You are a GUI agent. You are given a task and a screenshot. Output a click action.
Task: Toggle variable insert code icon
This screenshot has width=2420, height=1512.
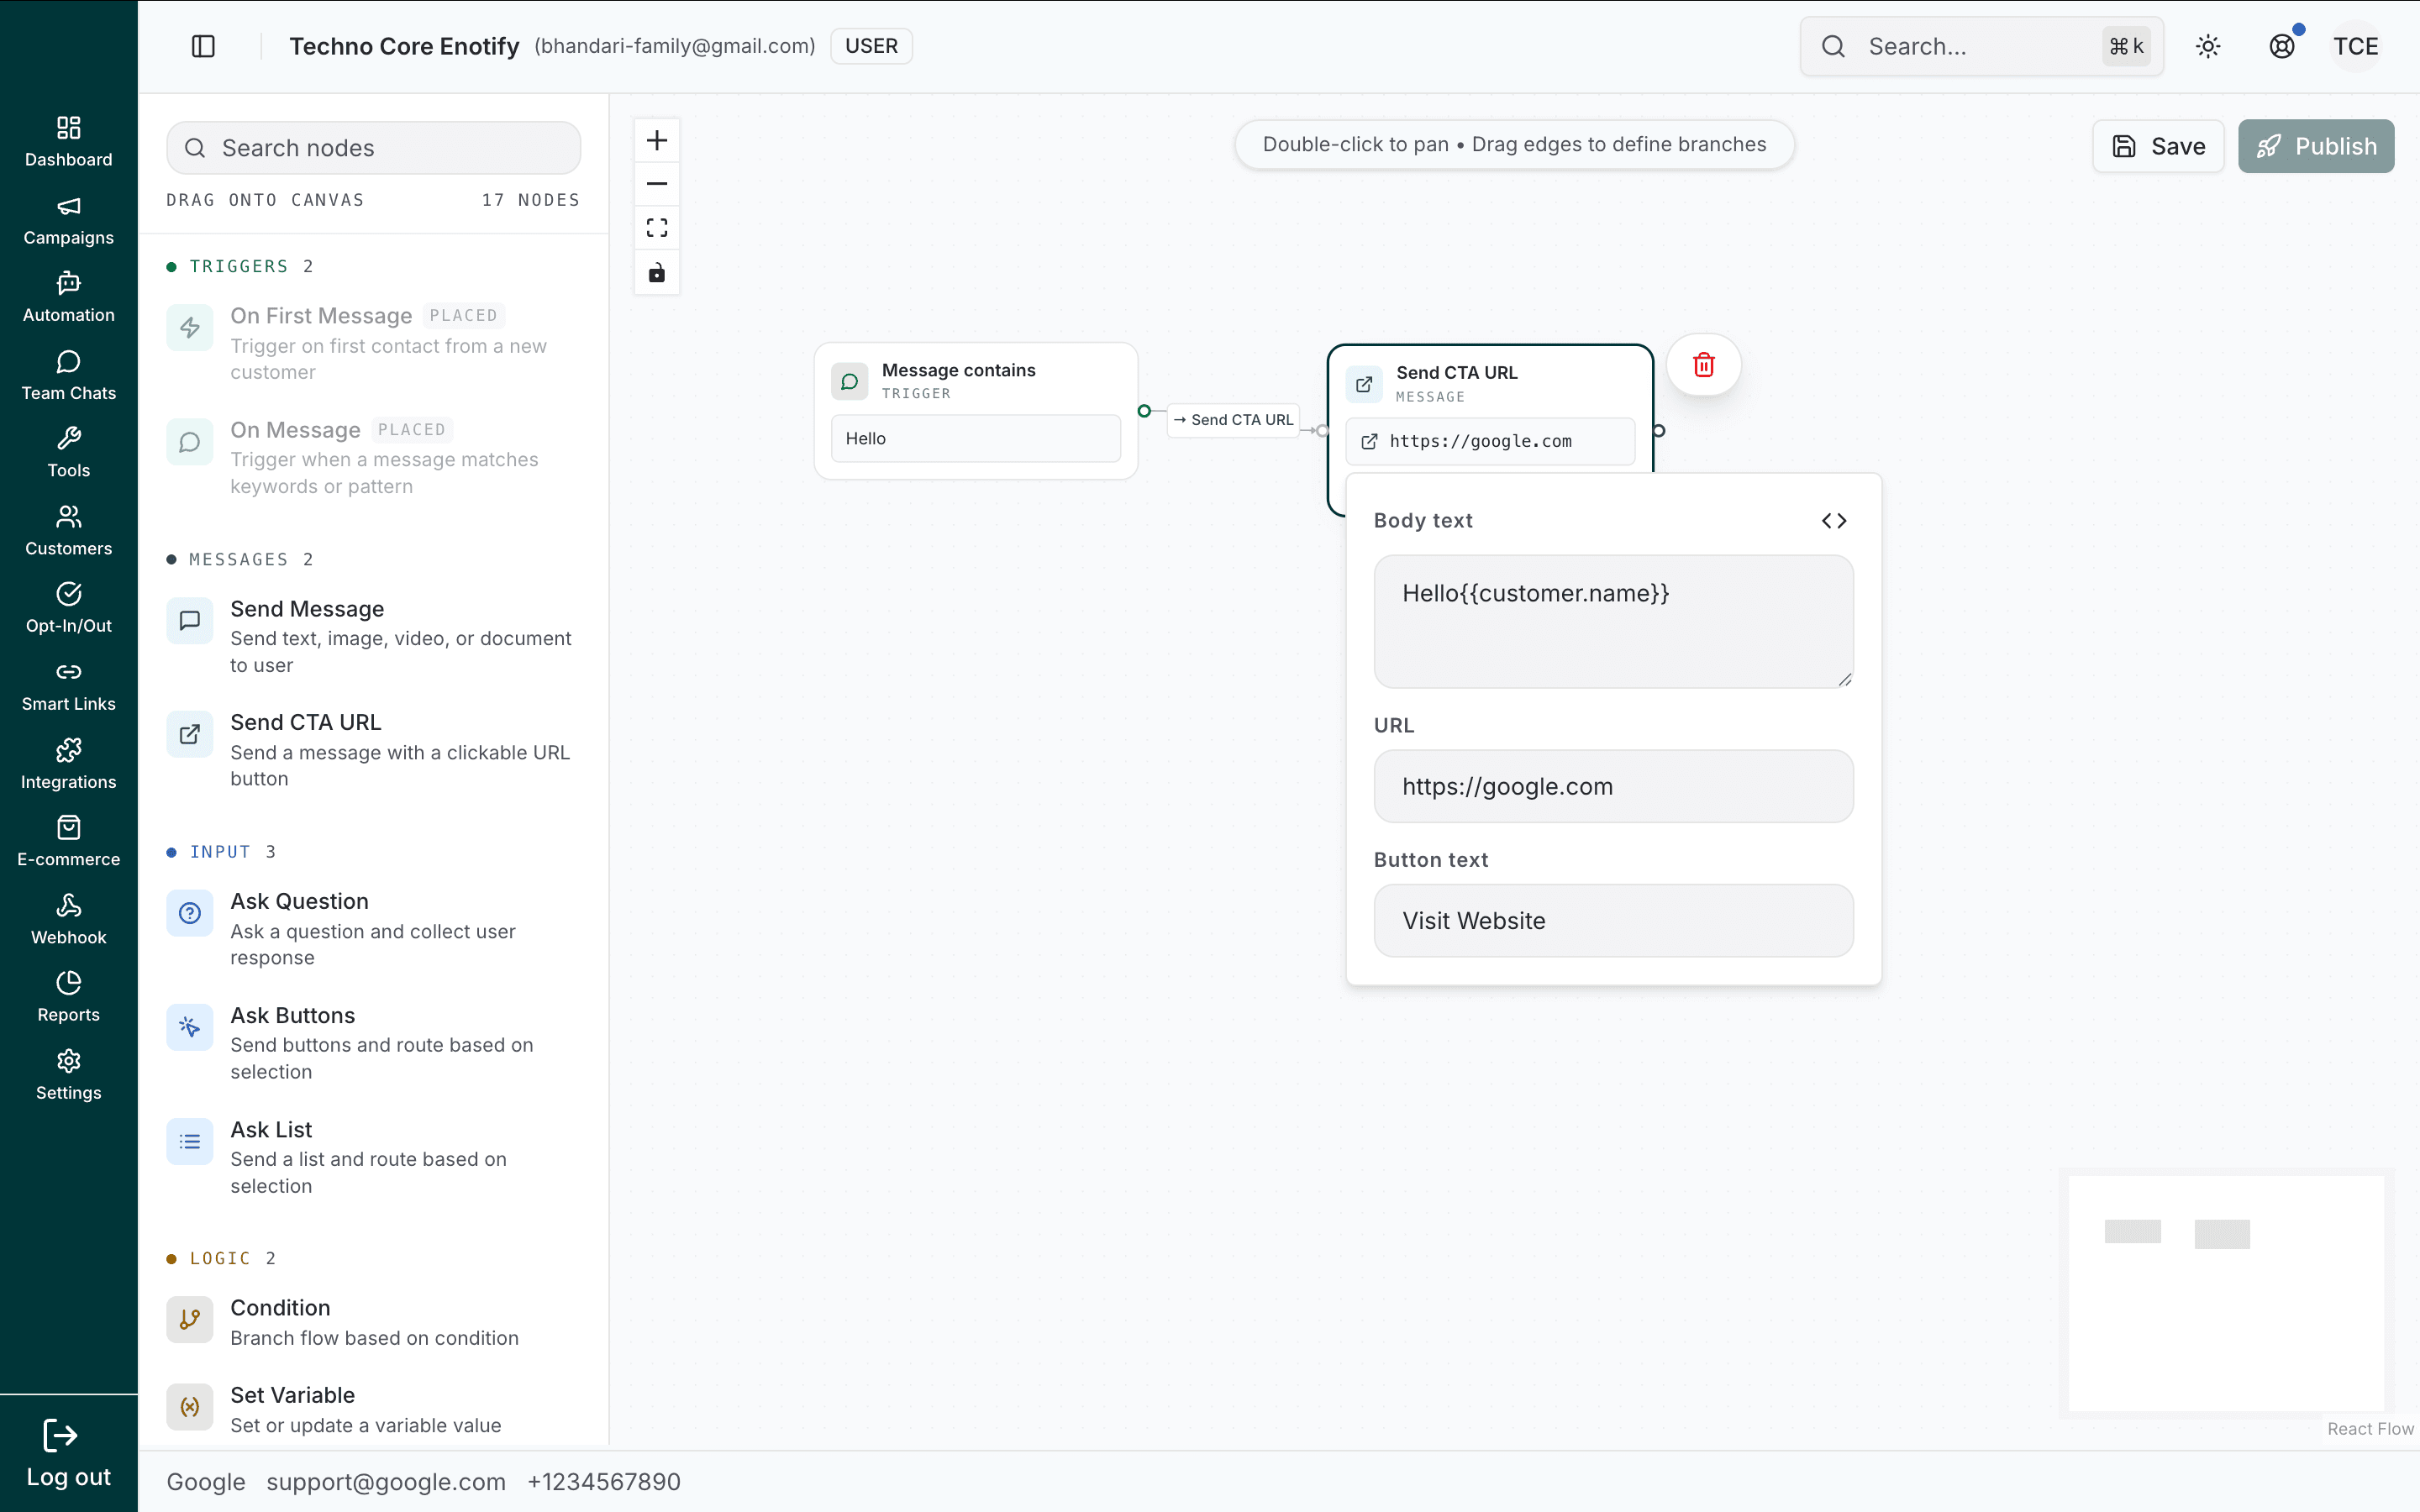(x=1834, y=521)
